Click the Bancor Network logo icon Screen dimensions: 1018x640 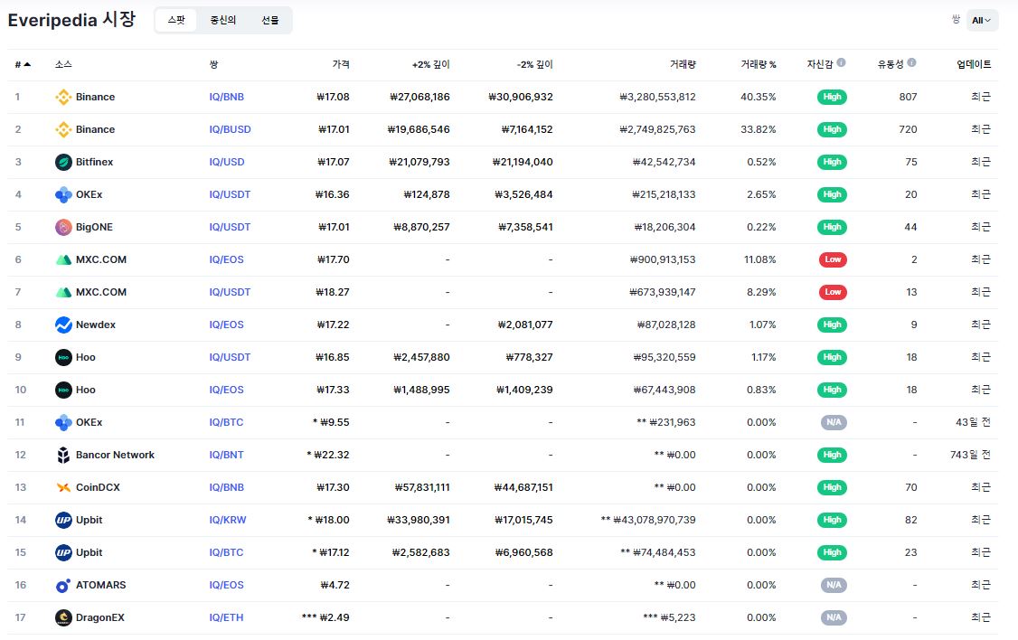(63, 455)
